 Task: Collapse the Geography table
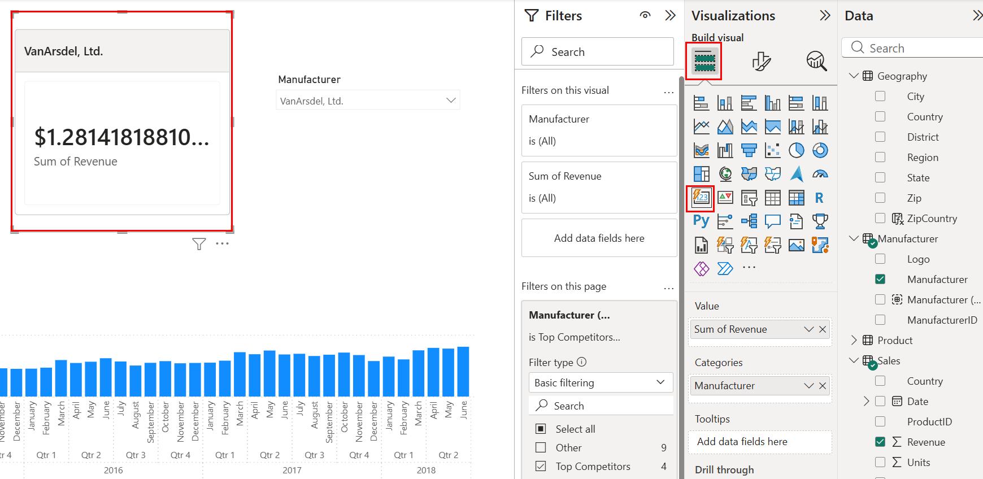(854, 76)
